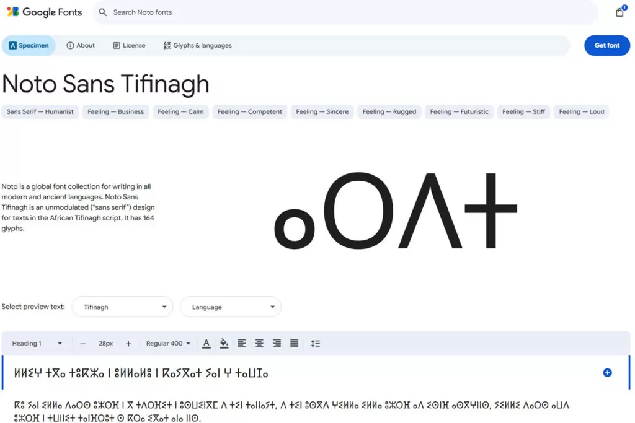Align preview text right

click(x=277, y=343)
